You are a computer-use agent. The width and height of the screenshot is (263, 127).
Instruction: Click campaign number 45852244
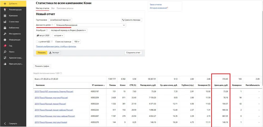(x=95, y=110)
